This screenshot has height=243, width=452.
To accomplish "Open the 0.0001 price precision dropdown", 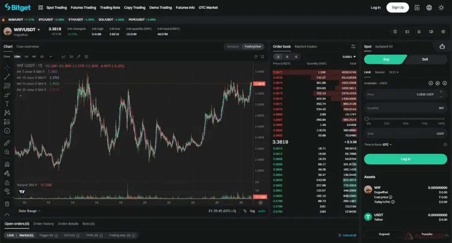I will [x=349, y=57].
